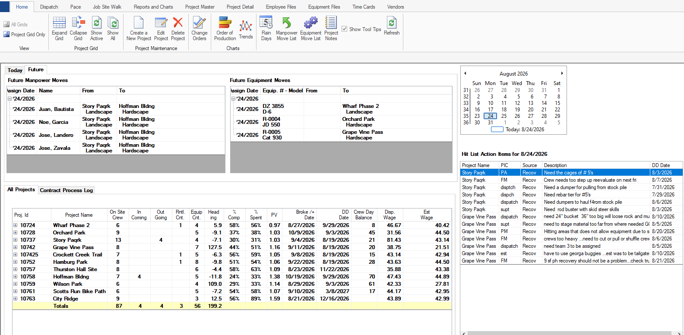Click the Expand Grid icon
Screen dimensions: 684x335
tap(59, 28)
